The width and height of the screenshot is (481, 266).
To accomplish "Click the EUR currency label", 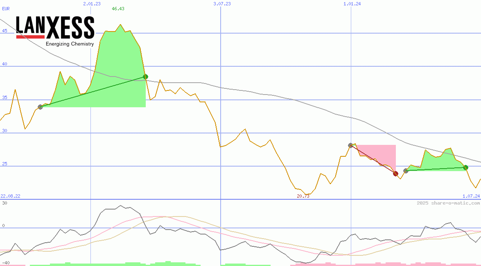I will tap(6, 9).
